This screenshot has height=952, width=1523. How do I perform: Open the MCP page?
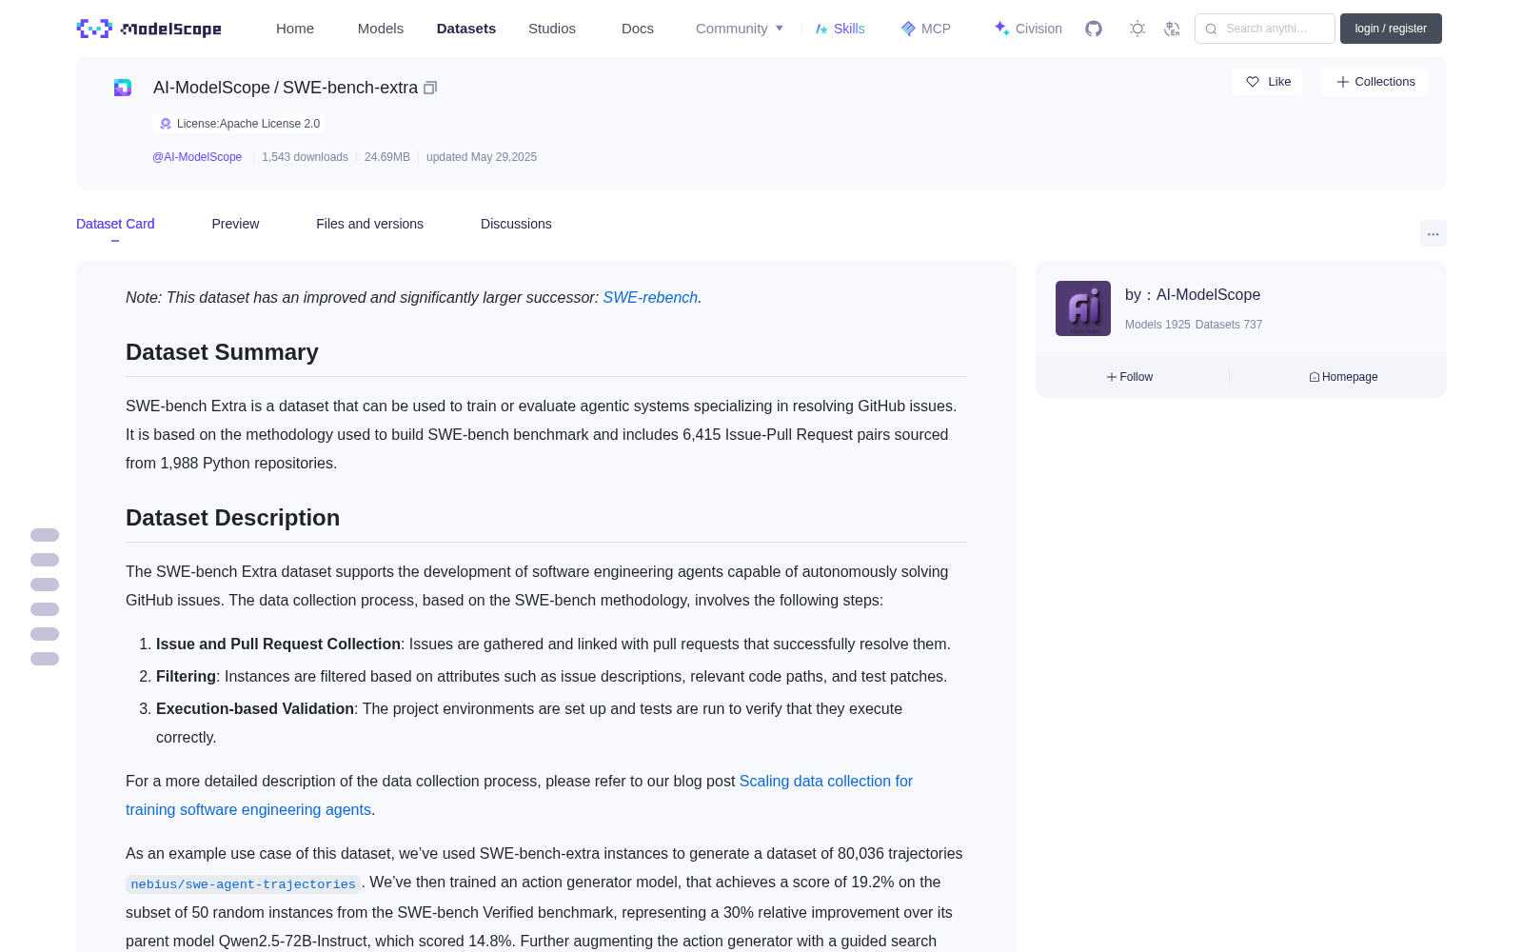[926, 29]
